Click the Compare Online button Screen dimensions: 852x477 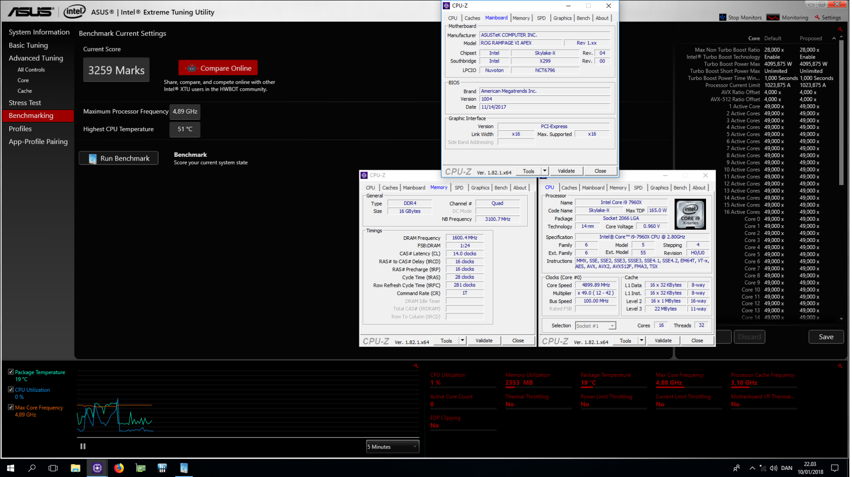219,68
